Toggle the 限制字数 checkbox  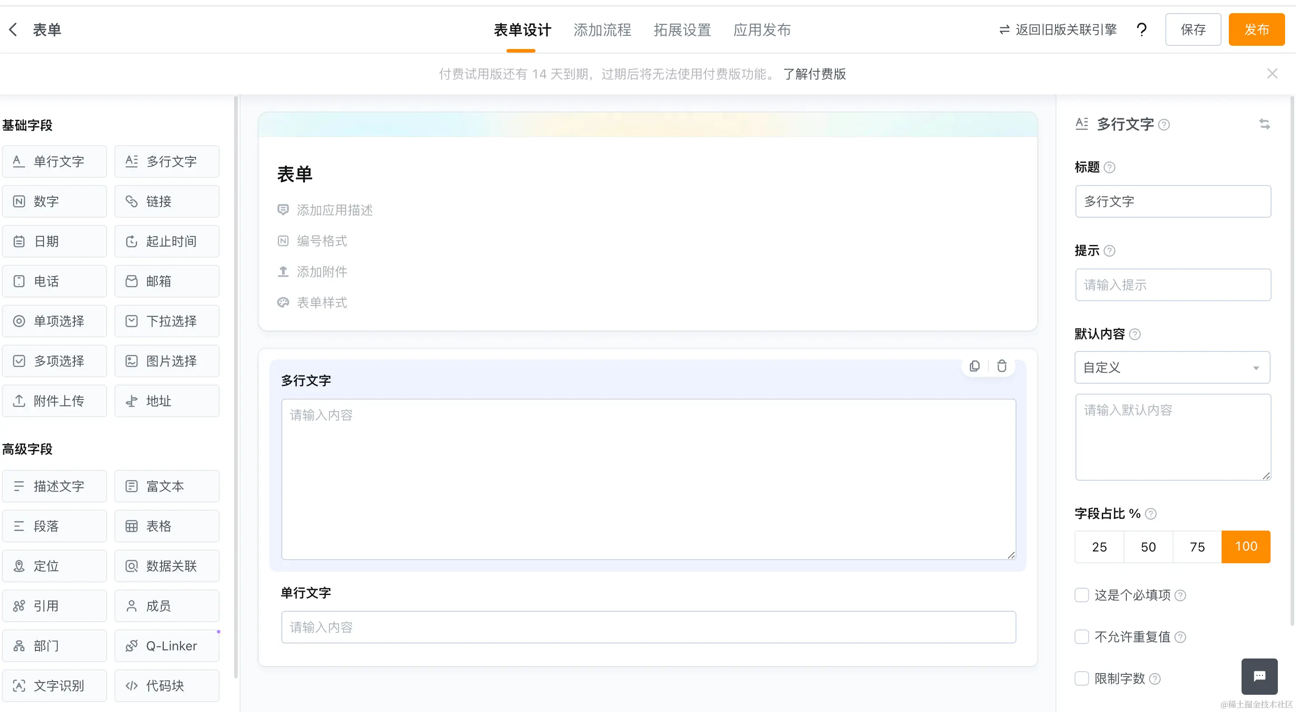(x=1082, y=678)
